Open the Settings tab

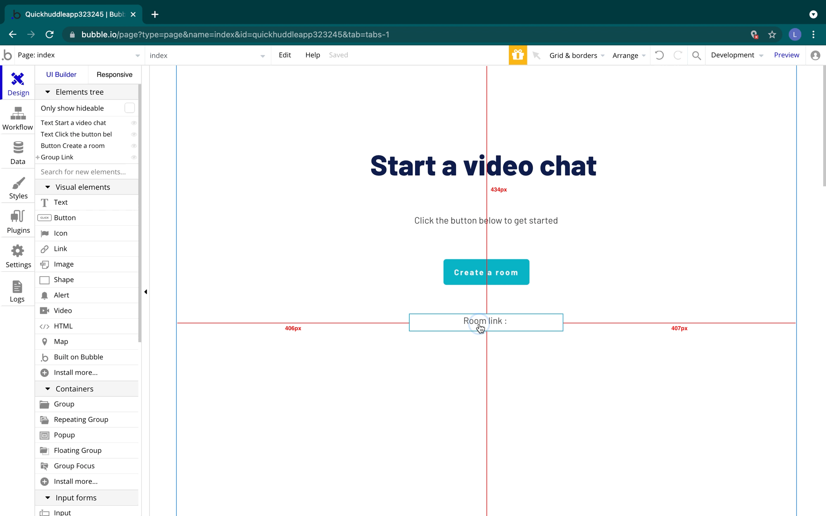pos(18,256)
